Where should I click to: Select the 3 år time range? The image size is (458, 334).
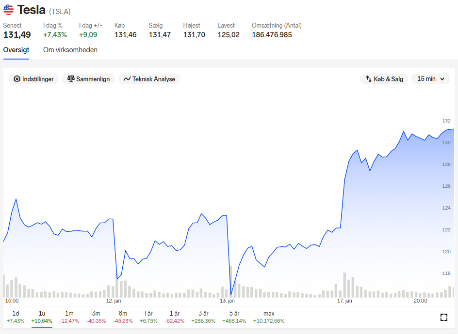(x=203, y=317)
